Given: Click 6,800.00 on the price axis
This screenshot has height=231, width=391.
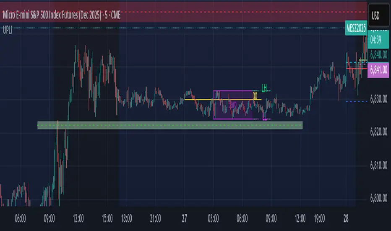Looking at the screenshot, I should (x=379, y=198).
